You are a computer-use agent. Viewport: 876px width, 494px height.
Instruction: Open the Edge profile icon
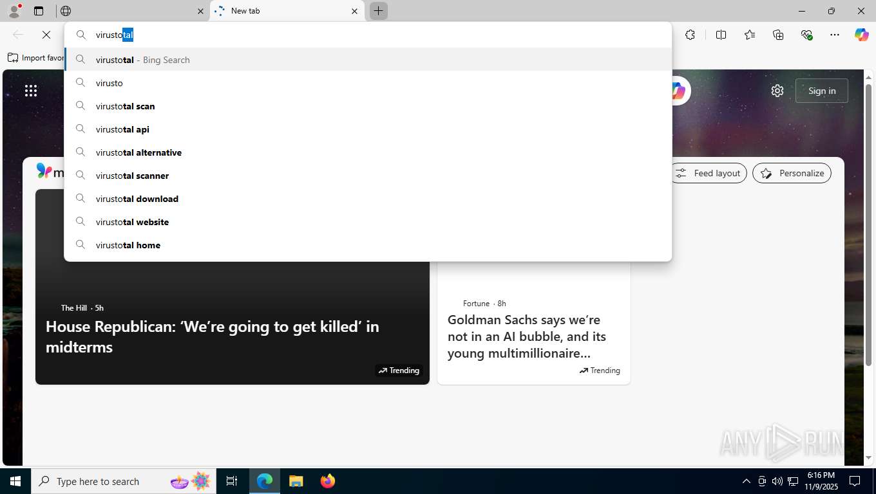(14, 11)
